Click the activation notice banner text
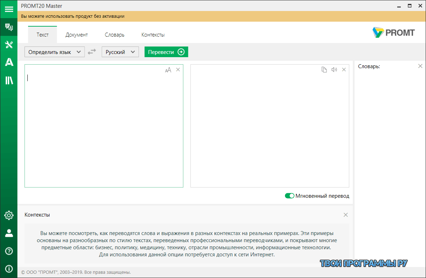 tap(73, 16)
